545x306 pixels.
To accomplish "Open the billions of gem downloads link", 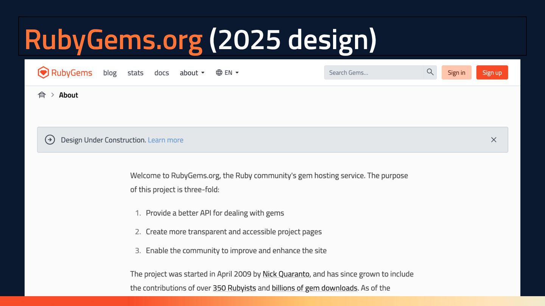I will pos(315,288).
